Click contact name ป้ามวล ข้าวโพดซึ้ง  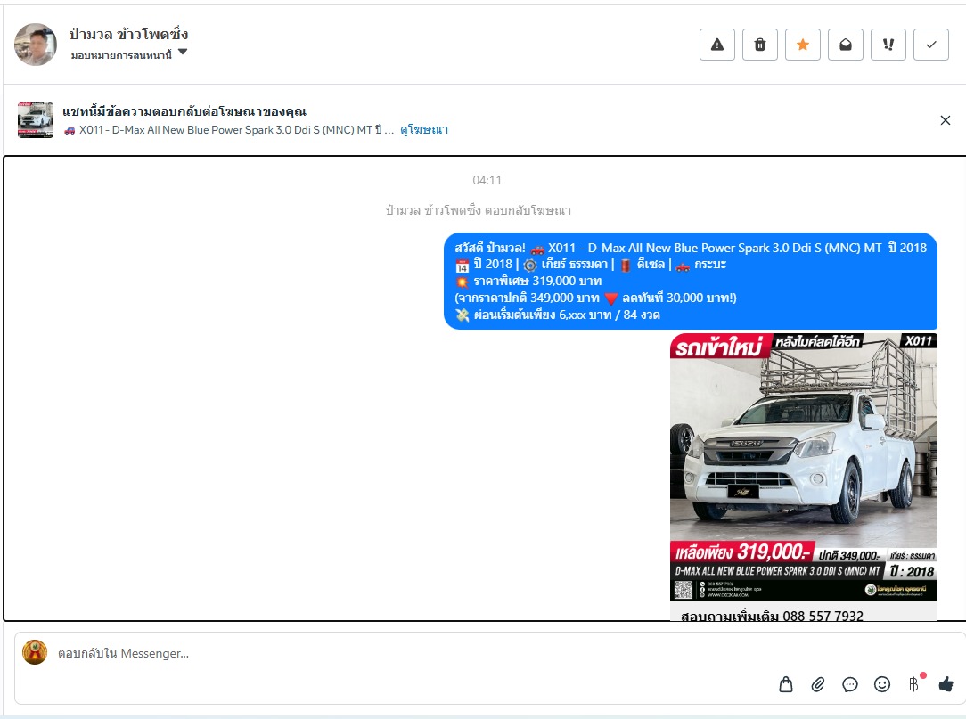click(128, 34)
